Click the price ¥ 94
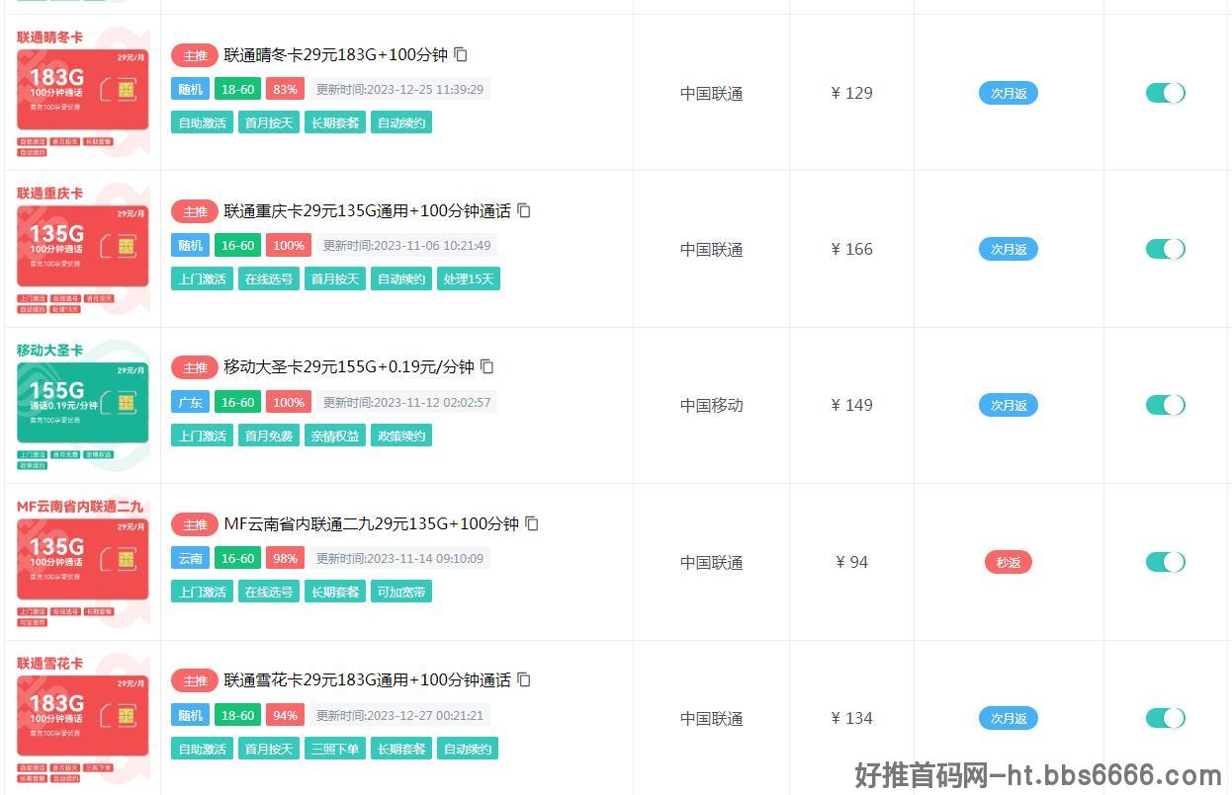 click(852, 562)
